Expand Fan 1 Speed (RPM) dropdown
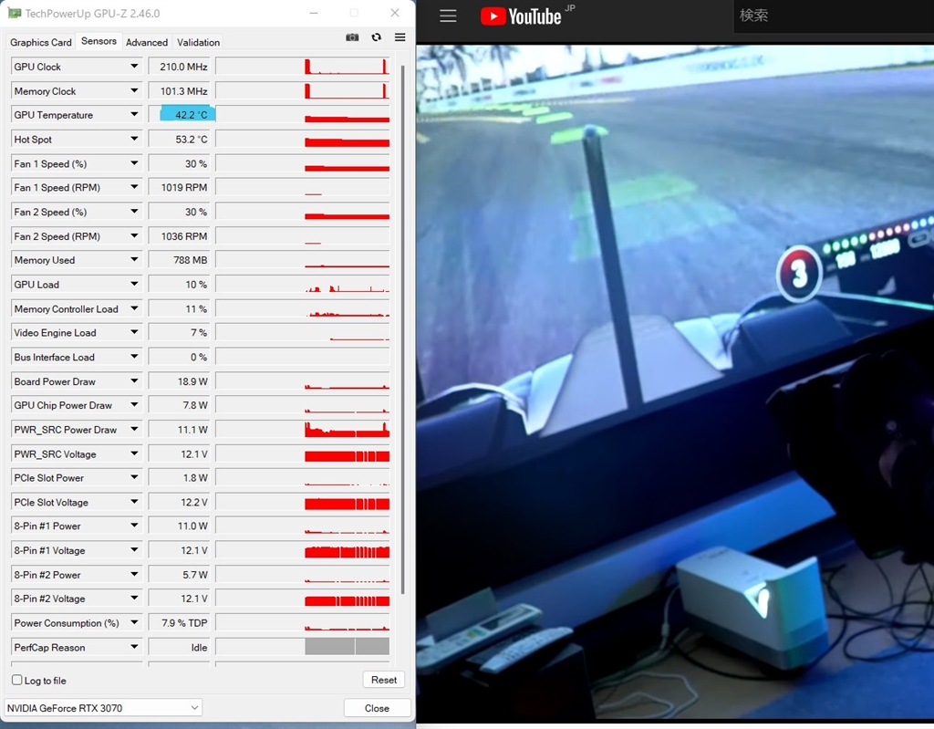 [134, 187]
